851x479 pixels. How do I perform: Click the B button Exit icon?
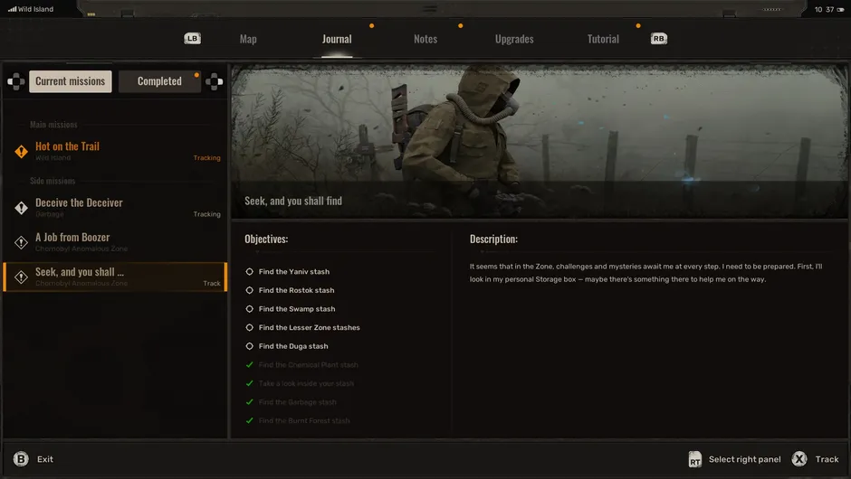pyautogui.click(x=20, y=459)
